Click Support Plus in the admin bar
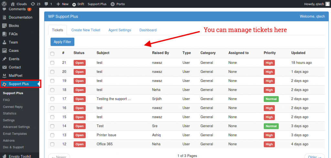331x158 pixels. pos(97,4)
